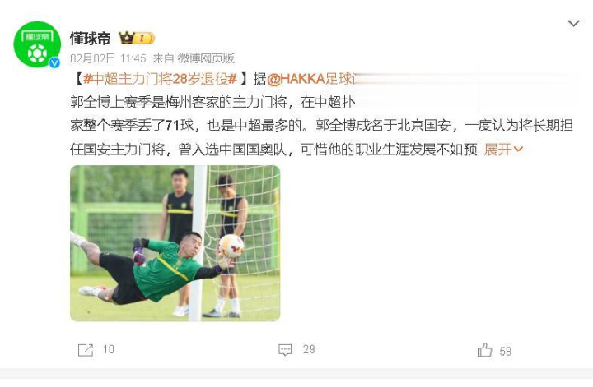Click the blue verified badge on avatar
Viewport: 593px width, 387px height.
coord(55,62)
